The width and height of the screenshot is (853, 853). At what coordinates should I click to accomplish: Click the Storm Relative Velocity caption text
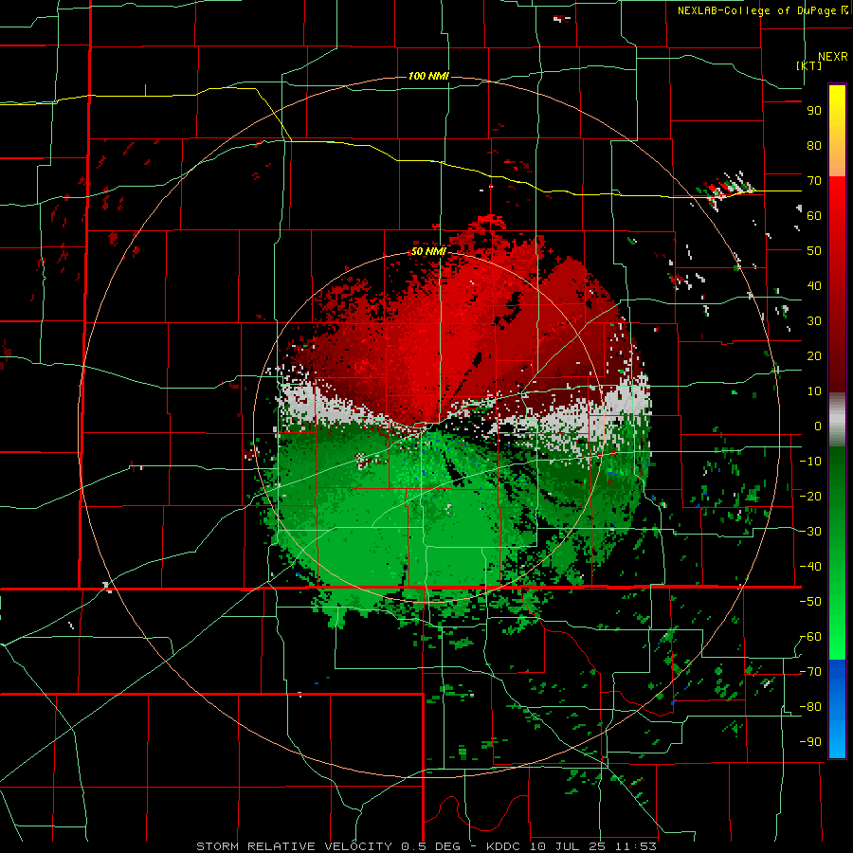tap(426, 846)
